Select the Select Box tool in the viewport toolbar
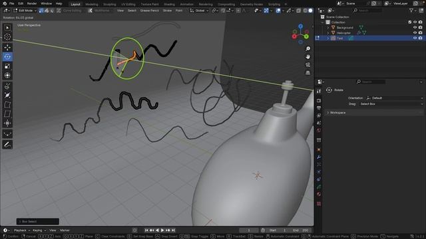Viewport: 426px width, 239px height. (7, 28)
